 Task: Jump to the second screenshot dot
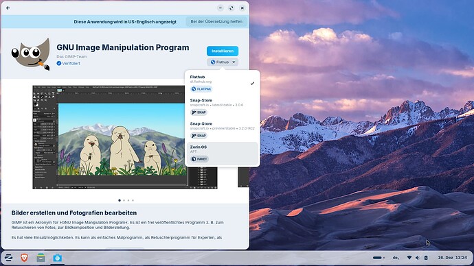pyautogui.click(x=124, y=200)
